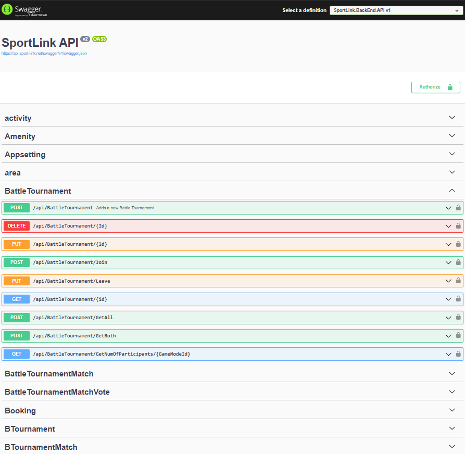The height and width of the screenshot is (454, 465).
Task: Collapse the BattleTournament section
Action: pos(452,191)
